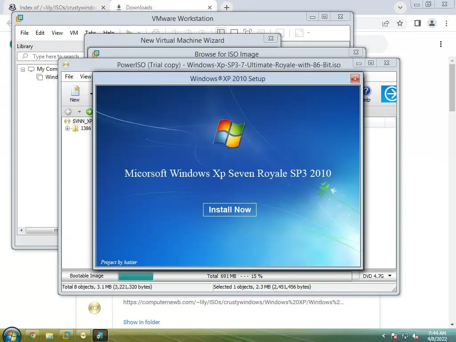Viewport: 456px width, 342px height.
Task: Open the PowerISO File menu
Action: click(x=69, y=77)
